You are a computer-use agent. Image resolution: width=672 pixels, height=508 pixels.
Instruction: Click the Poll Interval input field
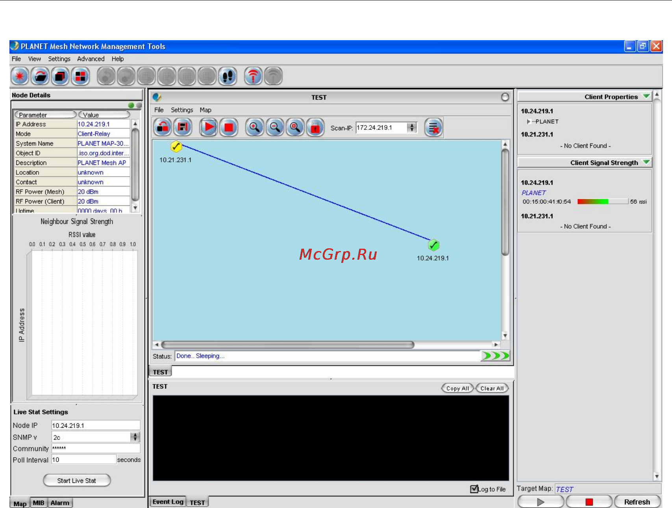pyautogui.click(x=84, y=460)
